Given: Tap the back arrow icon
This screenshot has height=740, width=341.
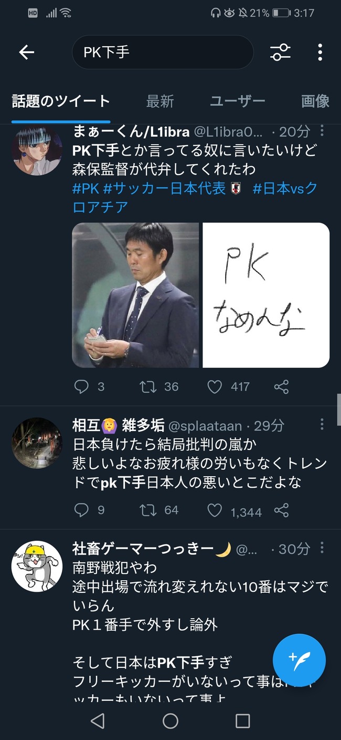Looking at the screenshot, I should 26,52.
